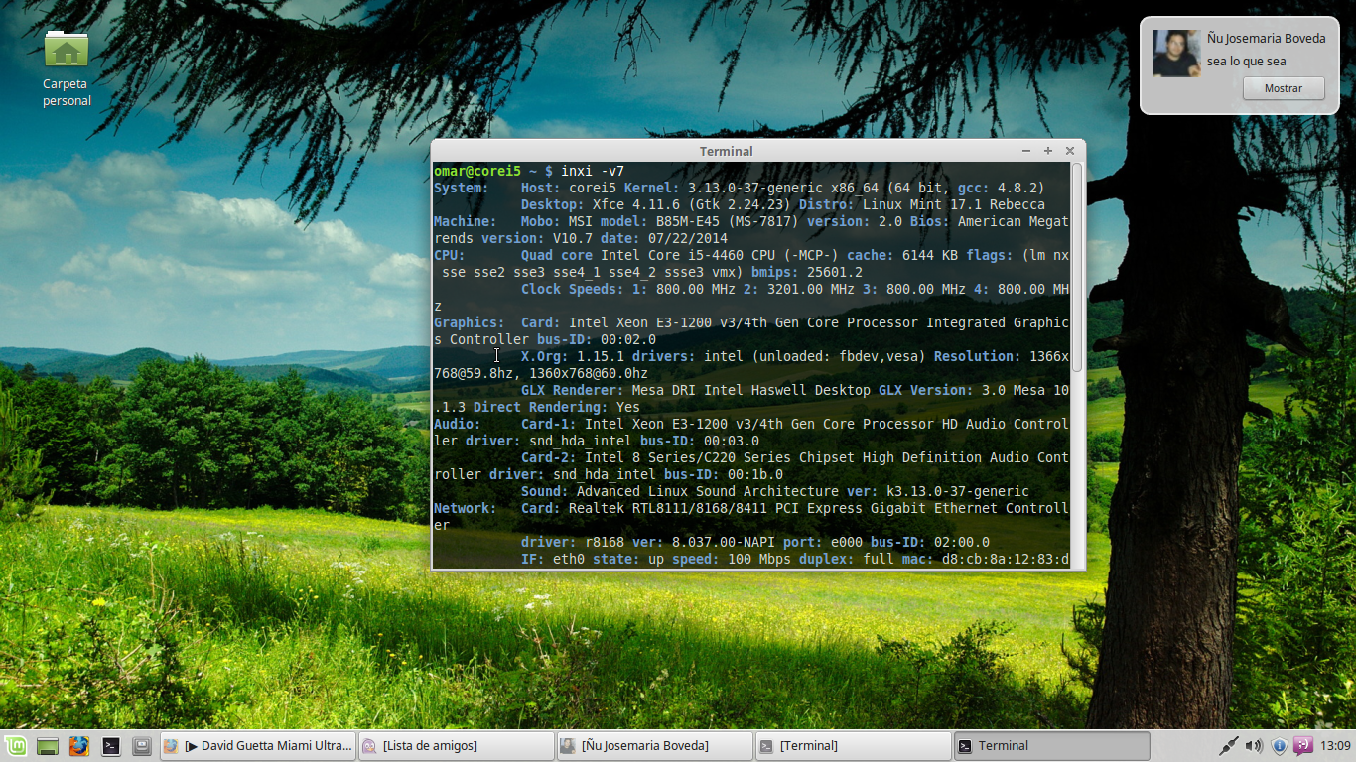
Task: Click the update manager shield icon
Action: click(1279, 746)
